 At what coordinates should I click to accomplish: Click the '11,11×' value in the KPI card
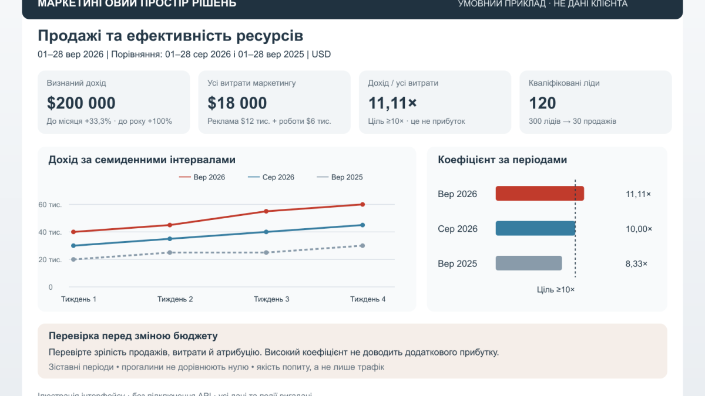(392, 103)
